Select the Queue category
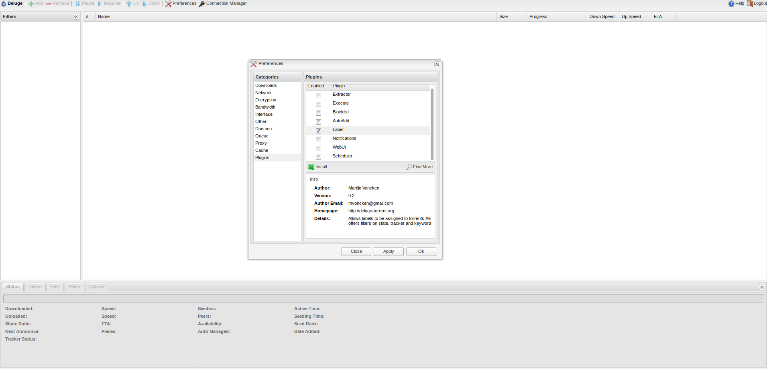767x369 pixels. click(x=277, y=136)
